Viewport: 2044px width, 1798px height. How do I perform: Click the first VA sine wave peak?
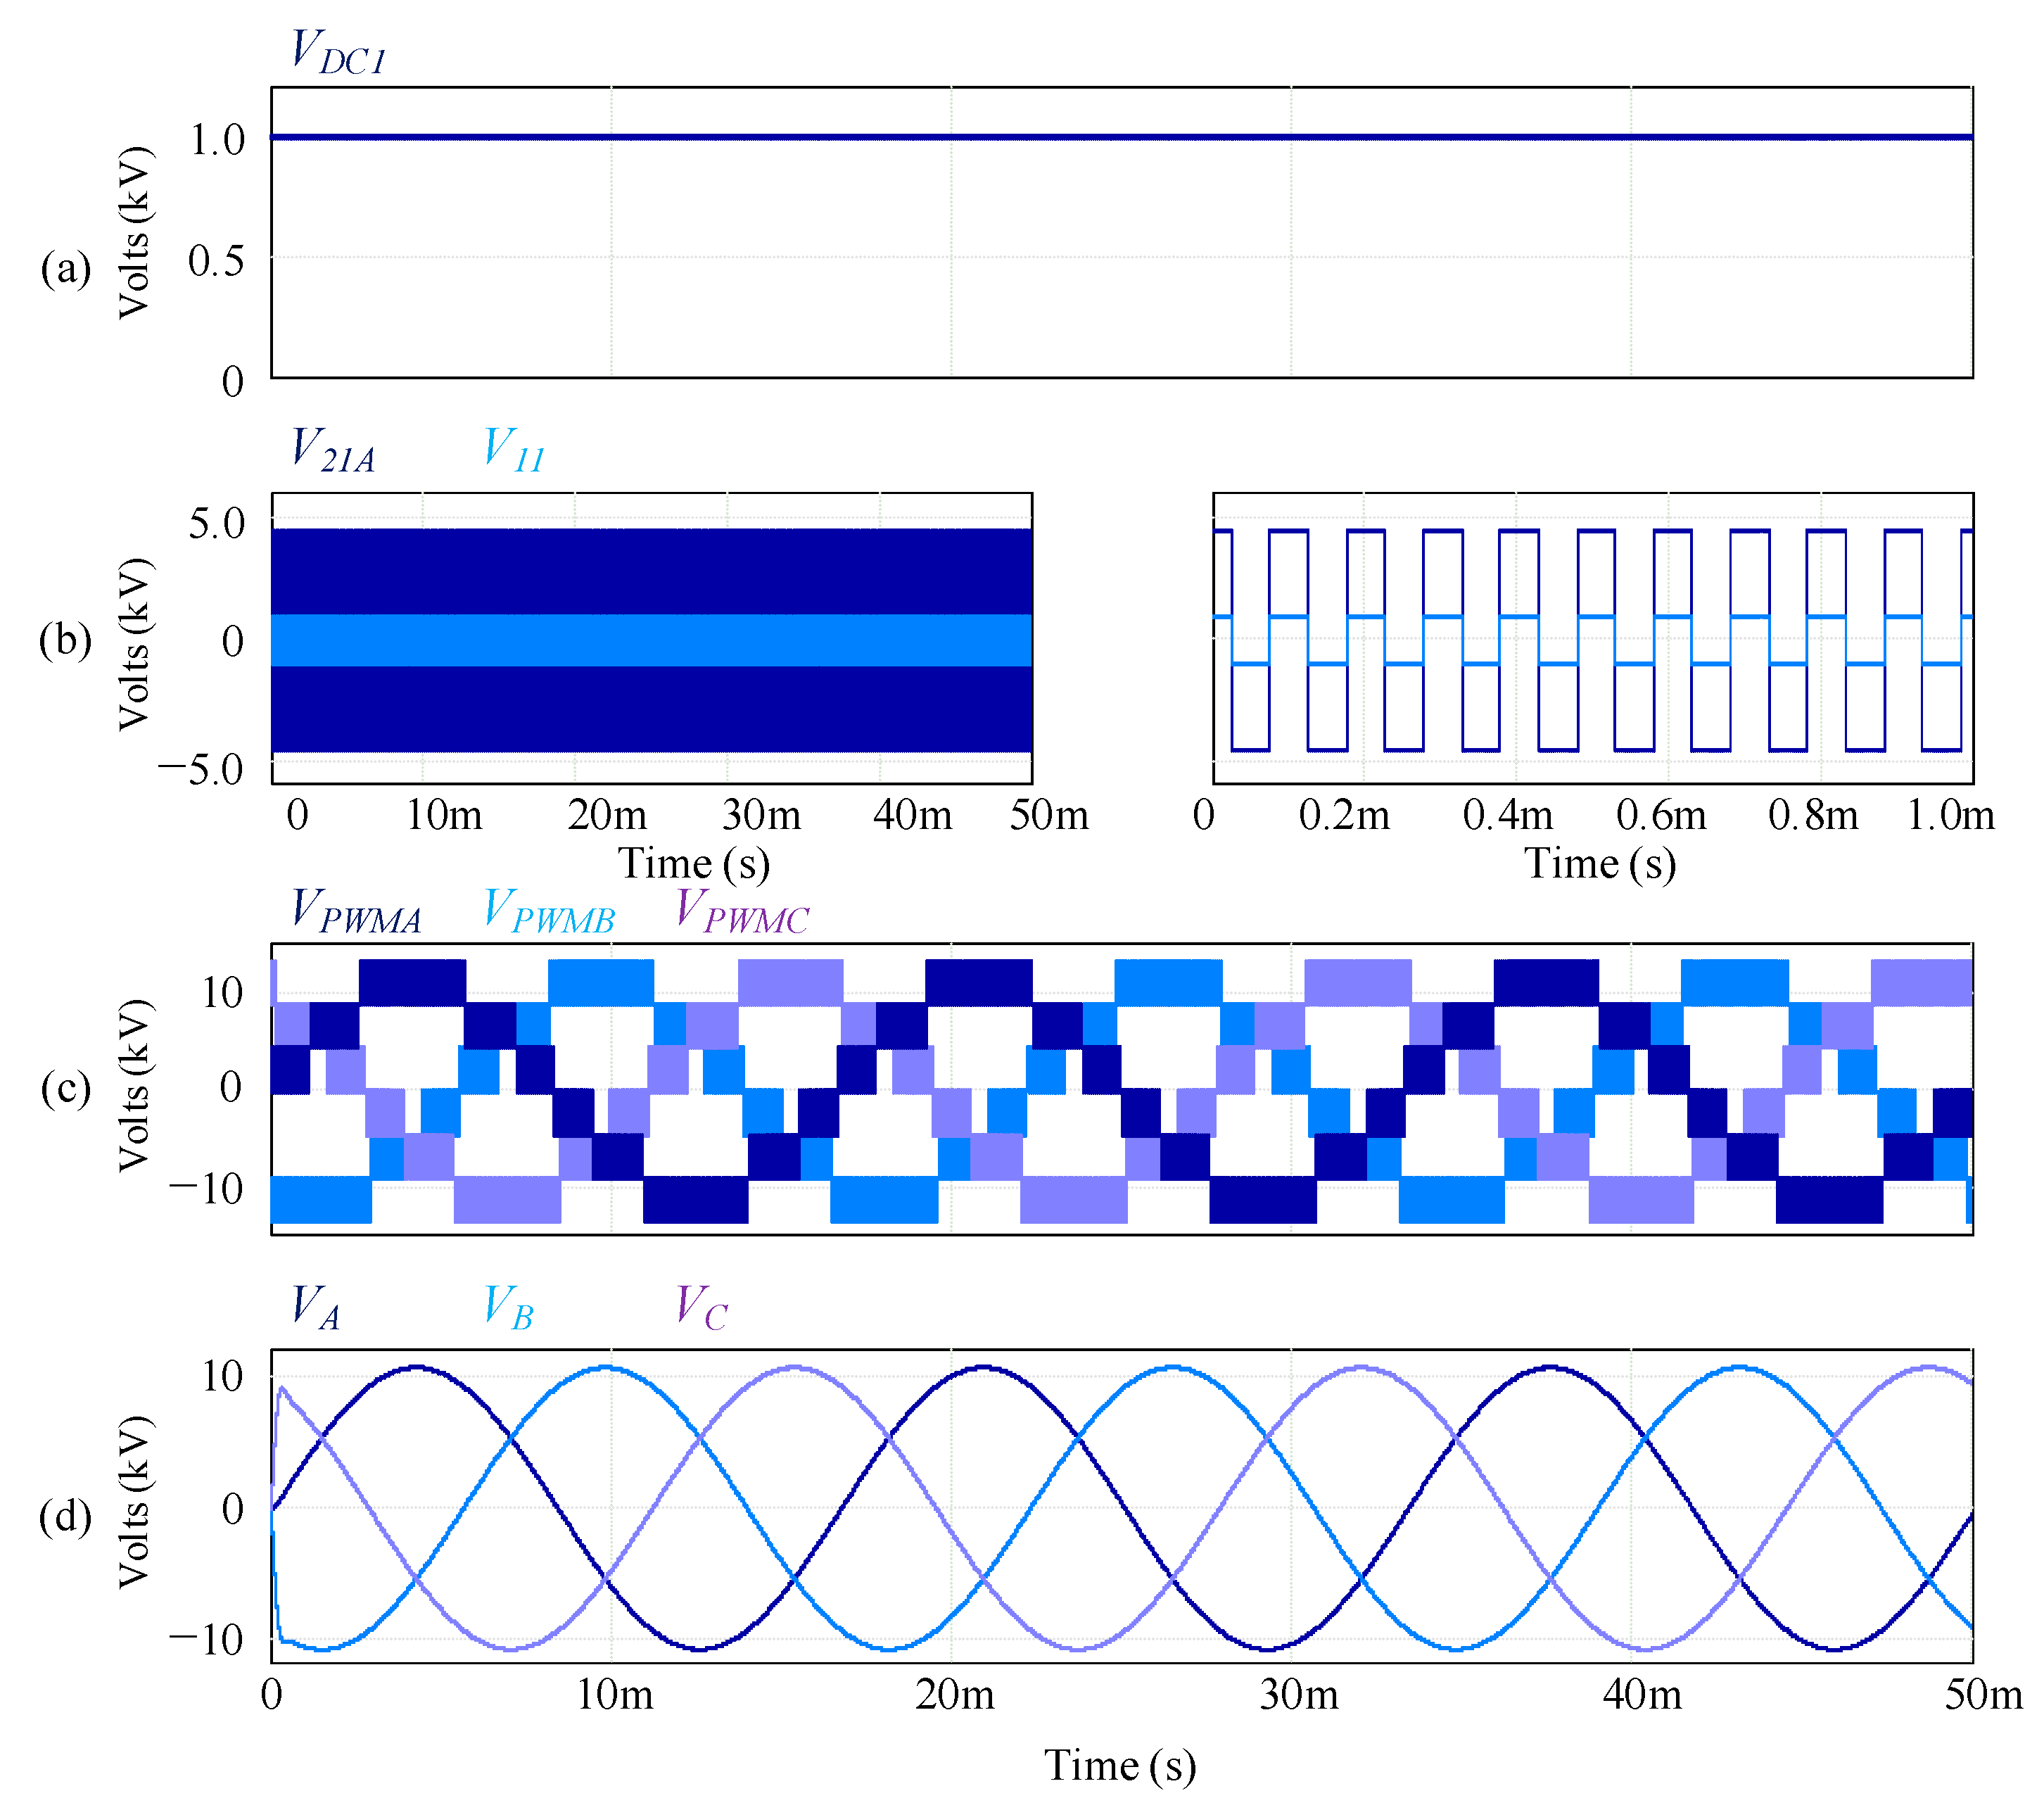(416, 1367)
